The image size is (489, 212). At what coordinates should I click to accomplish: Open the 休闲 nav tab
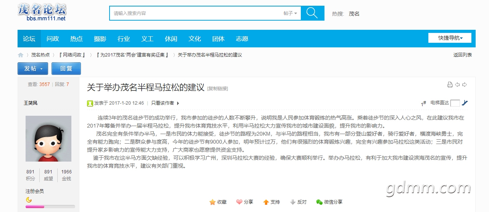(x=171, y=39)
